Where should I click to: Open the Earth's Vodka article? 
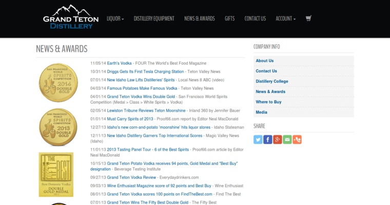pyautogui.click(x=119, y=63)
